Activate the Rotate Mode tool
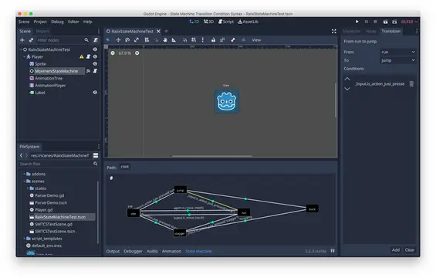The width and height of the screenshot is (436, 278). (127, 40)
